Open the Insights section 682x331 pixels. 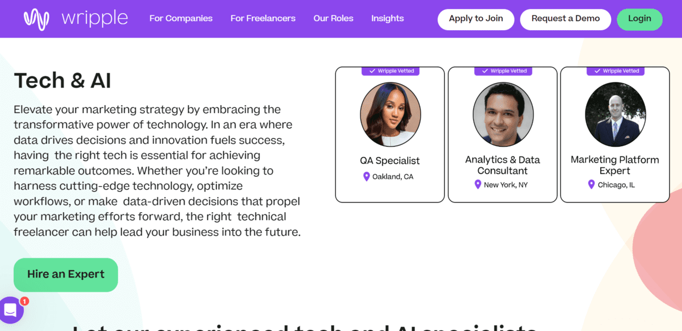pyautogui.click(x=387, y=18)
